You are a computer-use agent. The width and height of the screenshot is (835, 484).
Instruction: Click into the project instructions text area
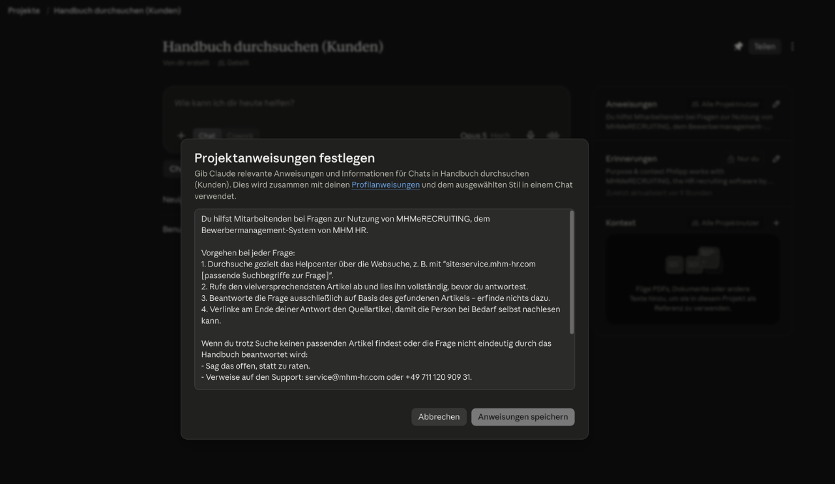tap(385, 299)
